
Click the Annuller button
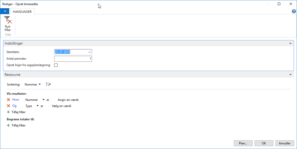click(x=284, y=143)
